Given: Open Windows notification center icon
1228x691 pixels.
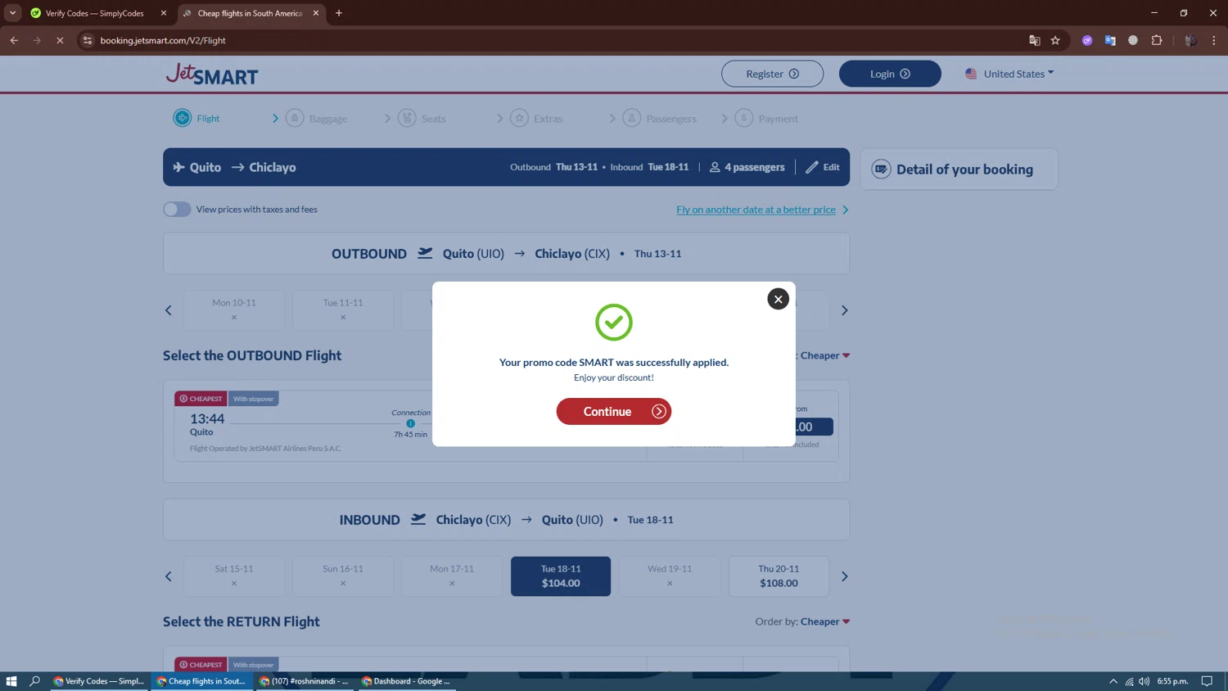Looking at the screenshot, I should [x=1207, y=681].
